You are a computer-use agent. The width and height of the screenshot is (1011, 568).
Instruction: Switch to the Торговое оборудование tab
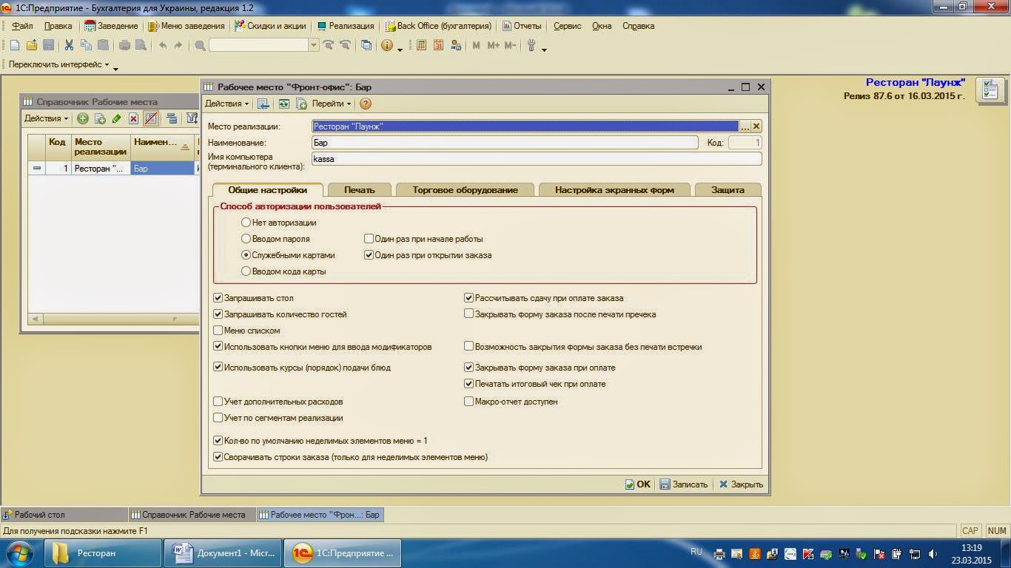[x=465, y=190]
